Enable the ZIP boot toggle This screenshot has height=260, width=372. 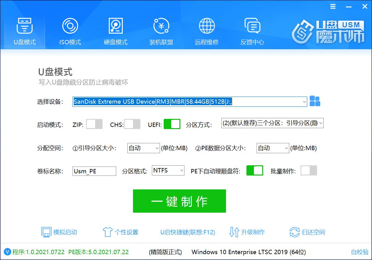point(94,124)
